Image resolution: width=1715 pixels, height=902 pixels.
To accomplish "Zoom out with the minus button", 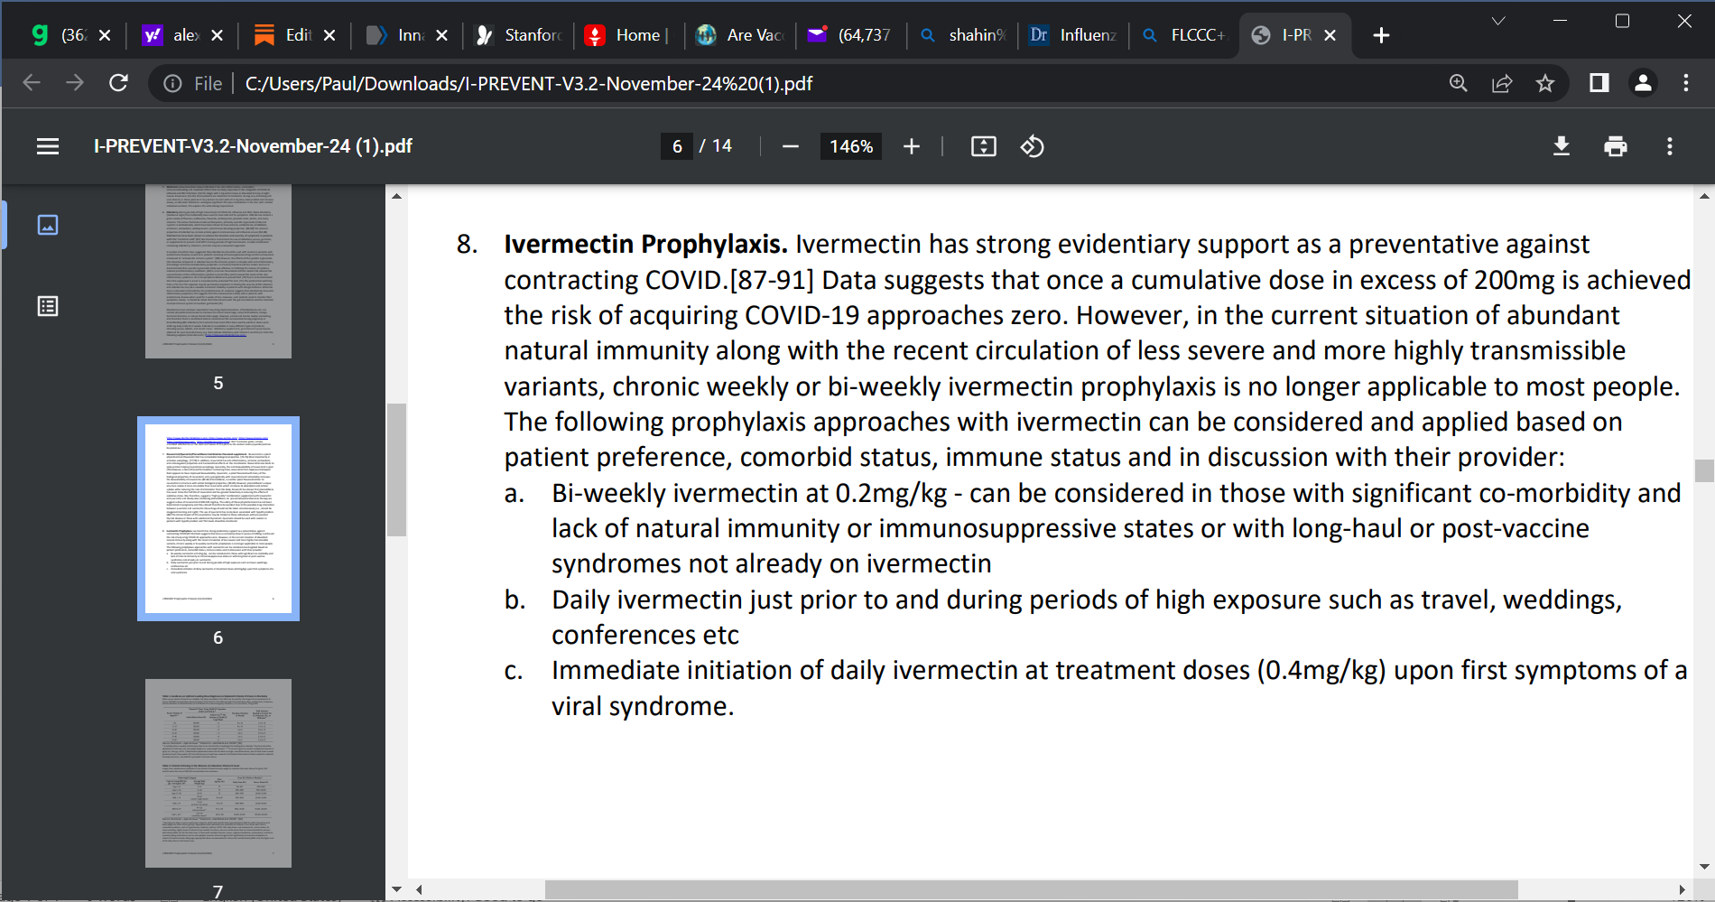I will 791,146.
